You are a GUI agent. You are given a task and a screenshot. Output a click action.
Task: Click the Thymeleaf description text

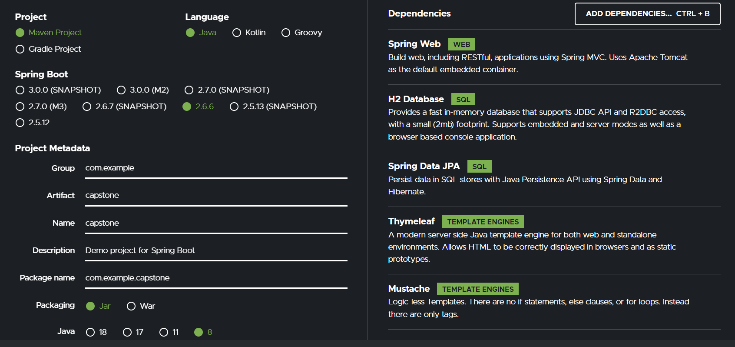[532, 247]
